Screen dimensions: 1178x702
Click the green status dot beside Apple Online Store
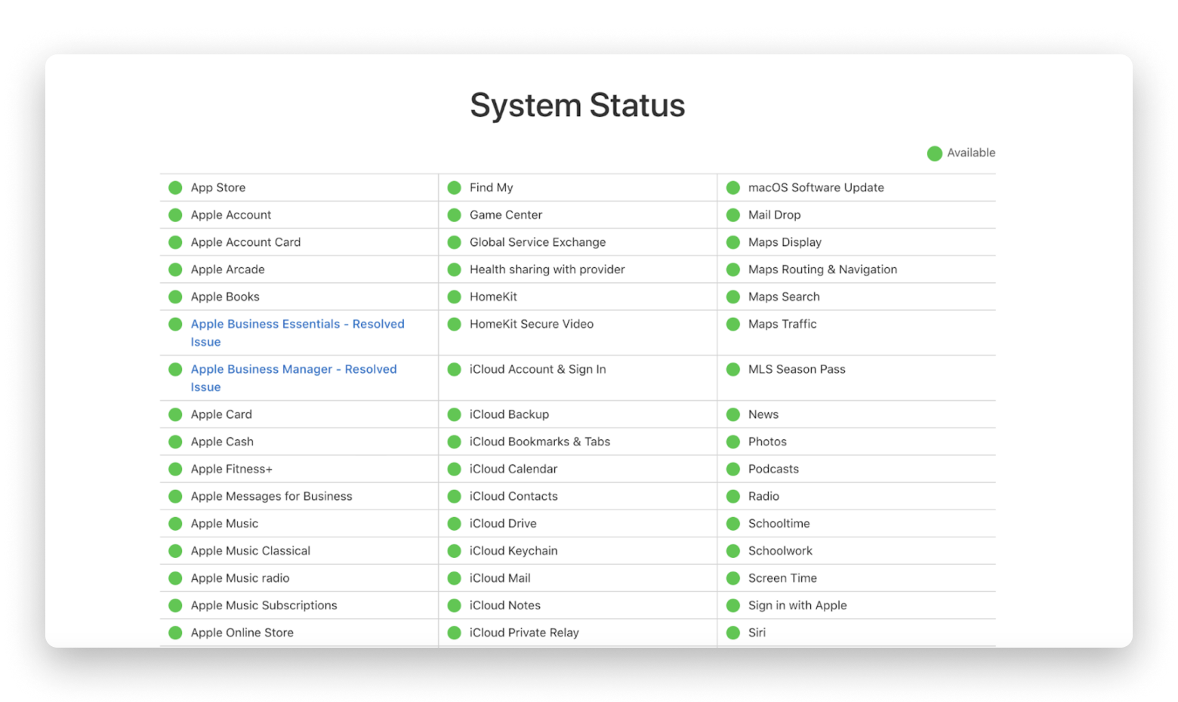(175, 633)
